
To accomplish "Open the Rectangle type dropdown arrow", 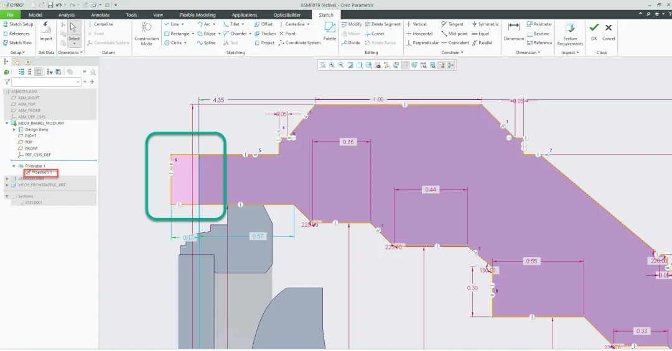I will pyautogui.click(x=193, y=34).
